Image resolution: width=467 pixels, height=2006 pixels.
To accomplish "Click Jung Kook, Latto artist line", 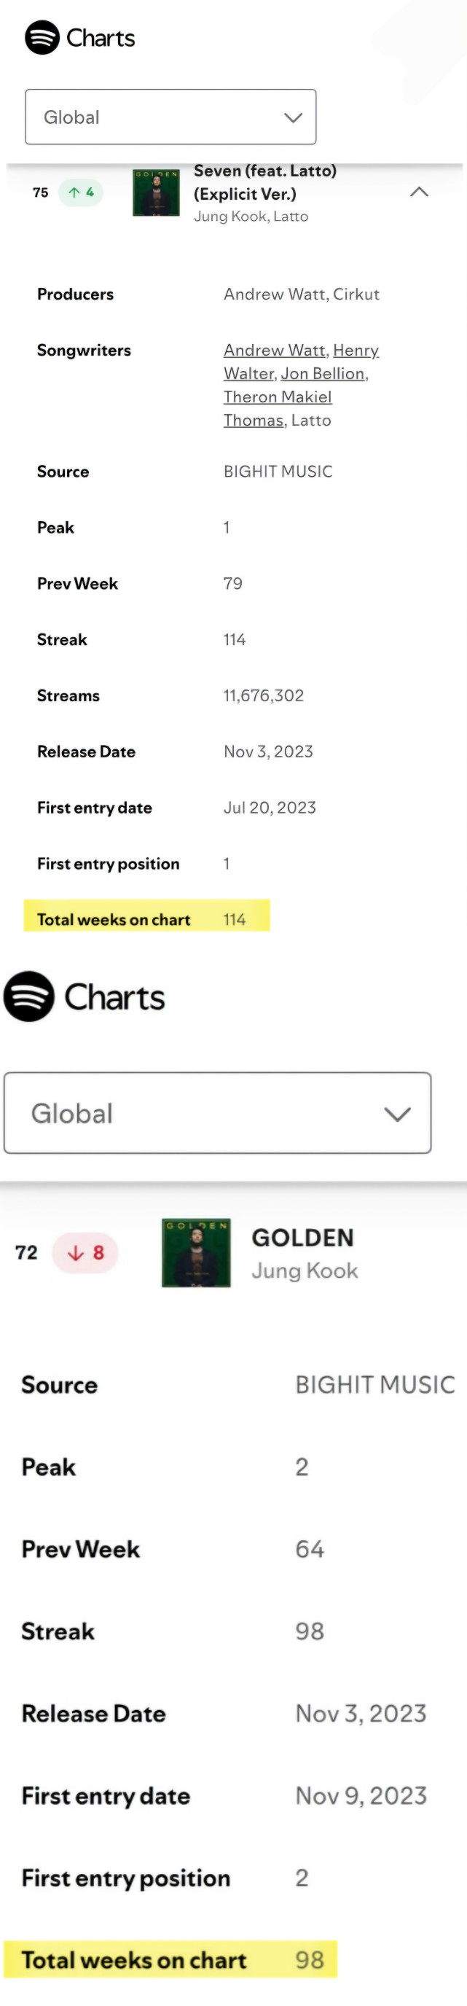I will (251, 216).
